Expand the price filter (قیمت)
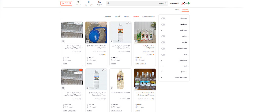This screenshot has width=253, height=112. pyautogui.click(x=162, y=66)
